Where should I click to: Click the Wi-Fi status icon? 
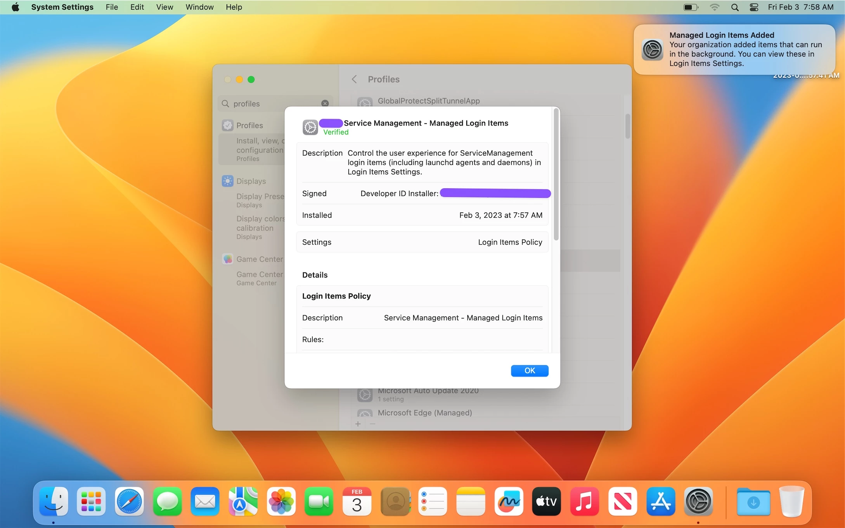coord(714,7)
